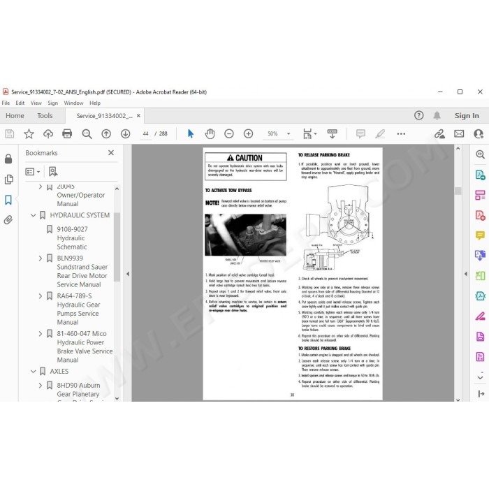Viewport: 489px width, 489px height.
Task: Collapse the HYDRAULIC SYSTEM bookmark
Action: [x=33, y=215]
